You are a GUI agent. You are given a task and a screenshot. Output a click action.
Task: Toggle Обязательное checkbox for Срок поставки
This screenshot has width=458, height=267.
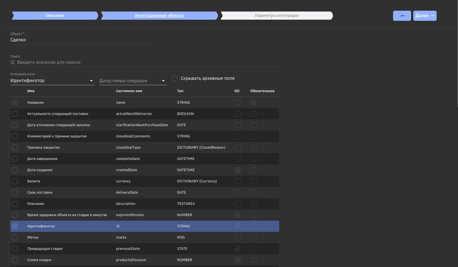(254, 193)
